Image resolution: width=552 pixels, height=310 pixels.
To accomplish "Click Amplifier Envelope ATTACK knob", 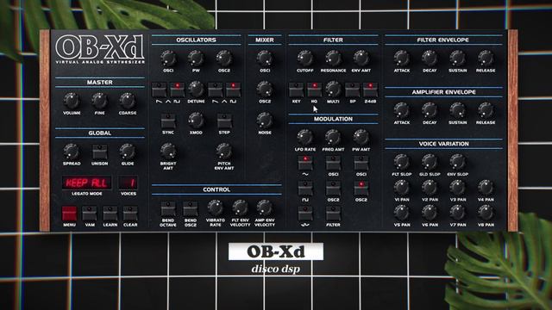I will (402, 110).
